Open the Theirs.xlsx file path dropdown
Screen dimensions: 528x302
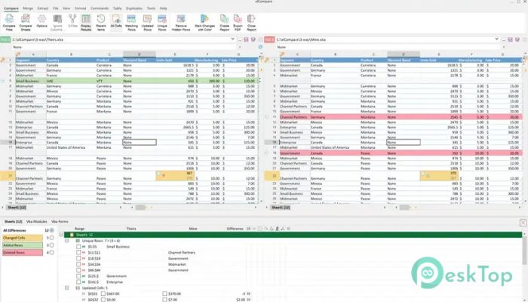click(x=232, y=39)
